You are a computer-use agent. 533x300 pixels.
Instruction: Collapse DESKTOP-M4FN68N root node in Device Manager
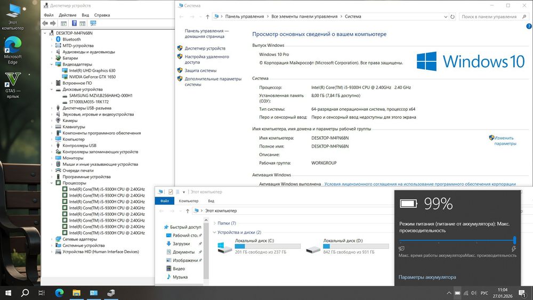[45, 33]
